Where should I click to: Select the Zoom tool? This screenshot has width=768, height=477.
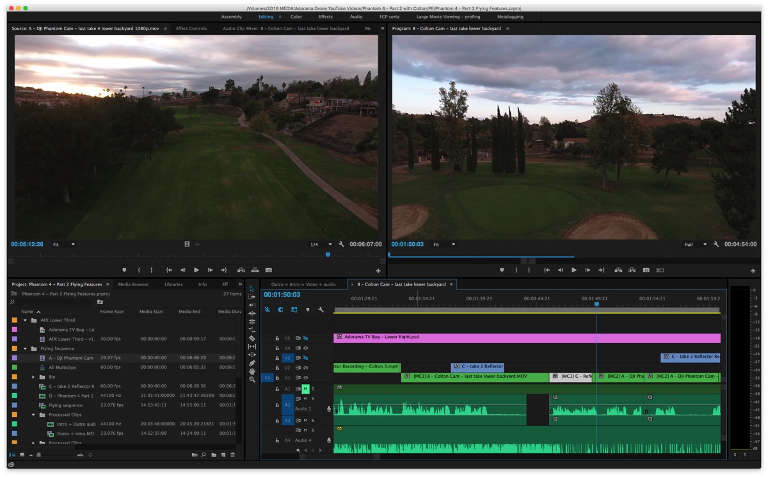[252, 380]
